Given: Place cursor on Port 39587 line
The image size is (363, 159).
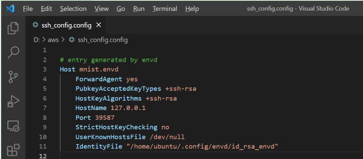Looking at the screenshot, I should tap(95, 118).
